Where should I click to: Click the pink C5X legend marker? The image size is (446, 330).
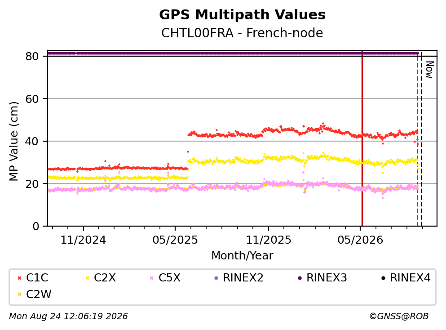click(152, 278)
